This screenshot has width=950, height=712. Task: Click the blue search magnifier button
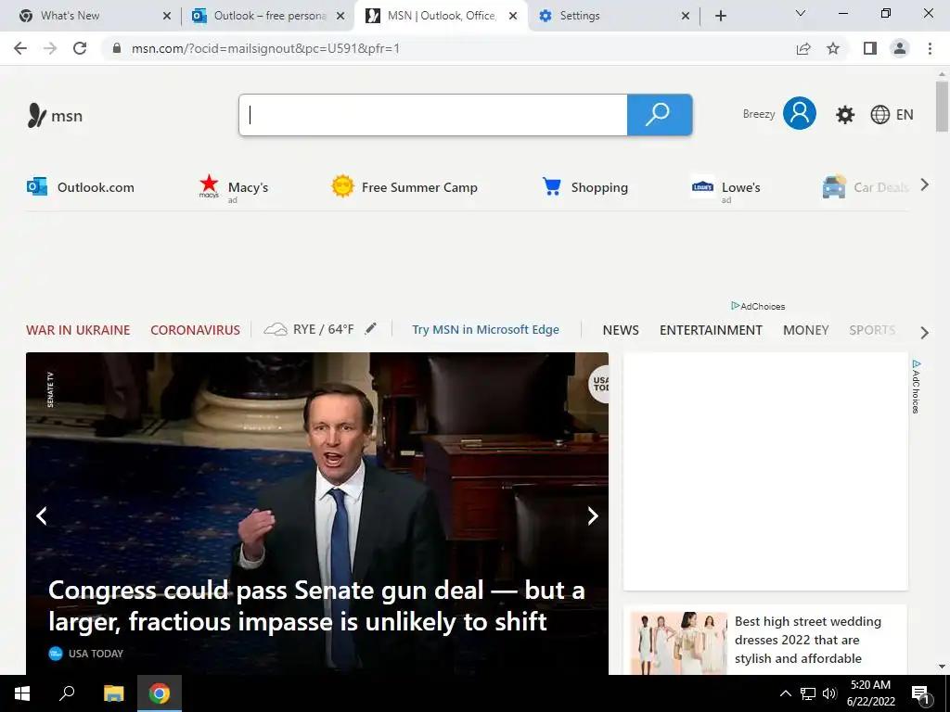(660, 114)
